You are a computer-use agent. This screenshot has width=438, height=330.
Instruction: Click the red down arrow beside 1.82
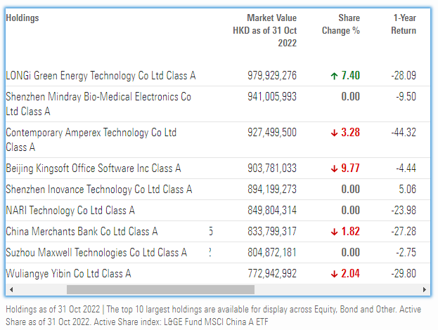[x=334, y=232]
